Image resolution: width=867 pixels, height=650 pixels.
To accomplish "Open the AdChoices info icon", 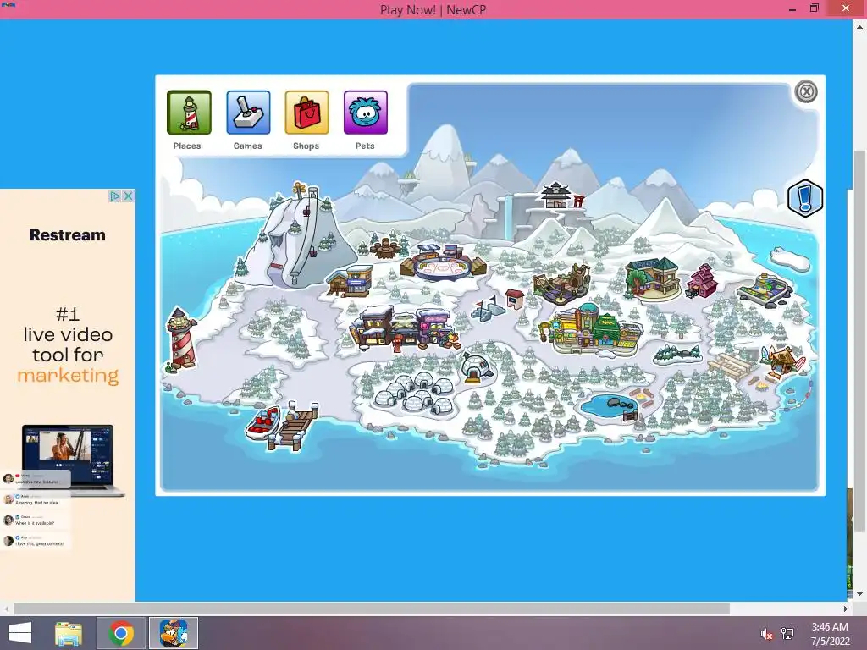I will [115, 196].
